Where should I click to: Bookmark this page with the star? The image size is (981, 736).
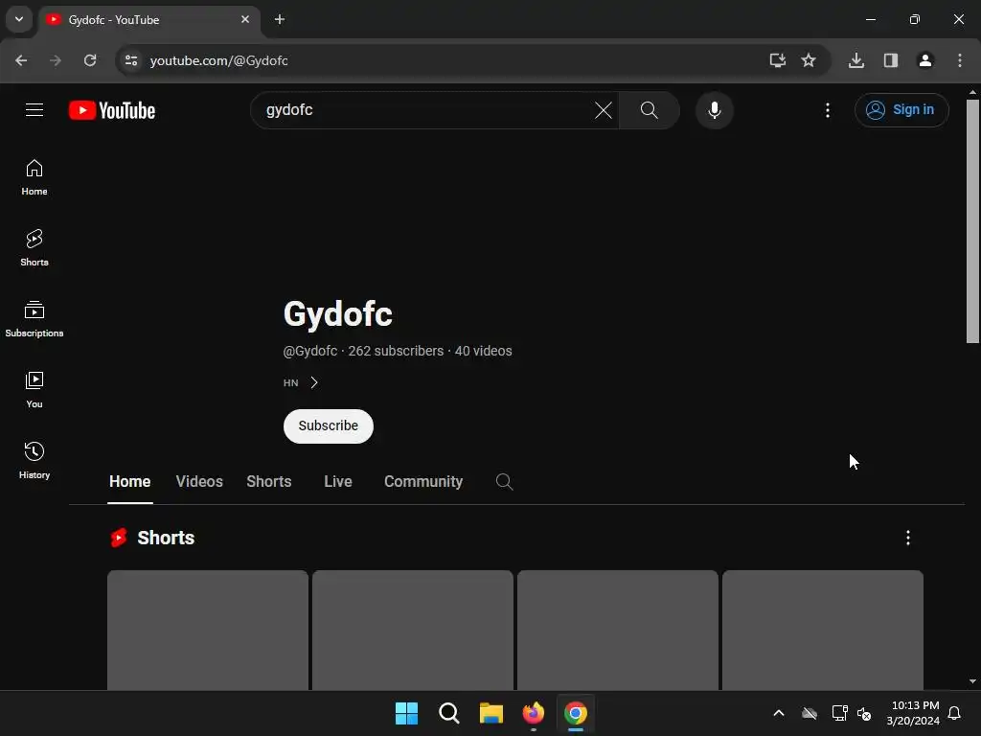pos(809,60)
